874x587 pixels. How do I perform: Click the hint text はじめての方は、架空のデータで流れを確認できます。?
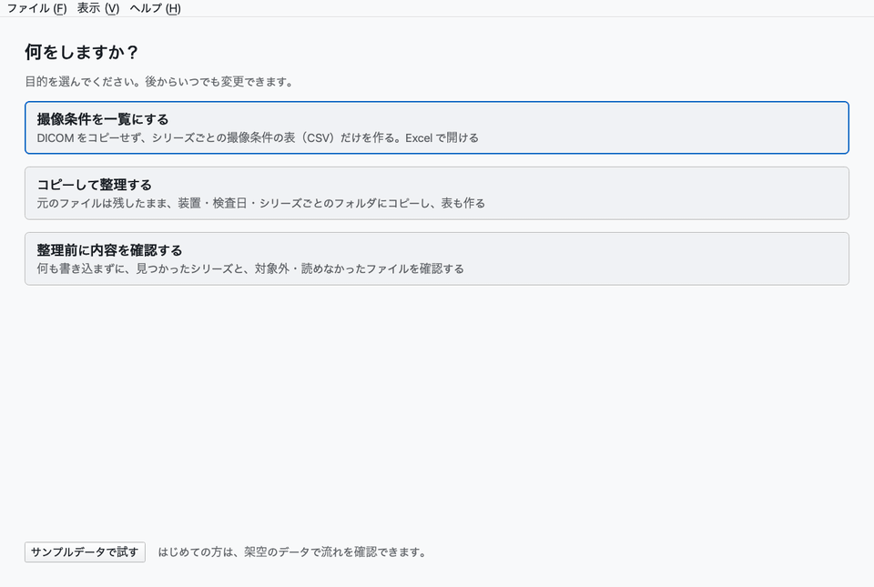[292, 552]
